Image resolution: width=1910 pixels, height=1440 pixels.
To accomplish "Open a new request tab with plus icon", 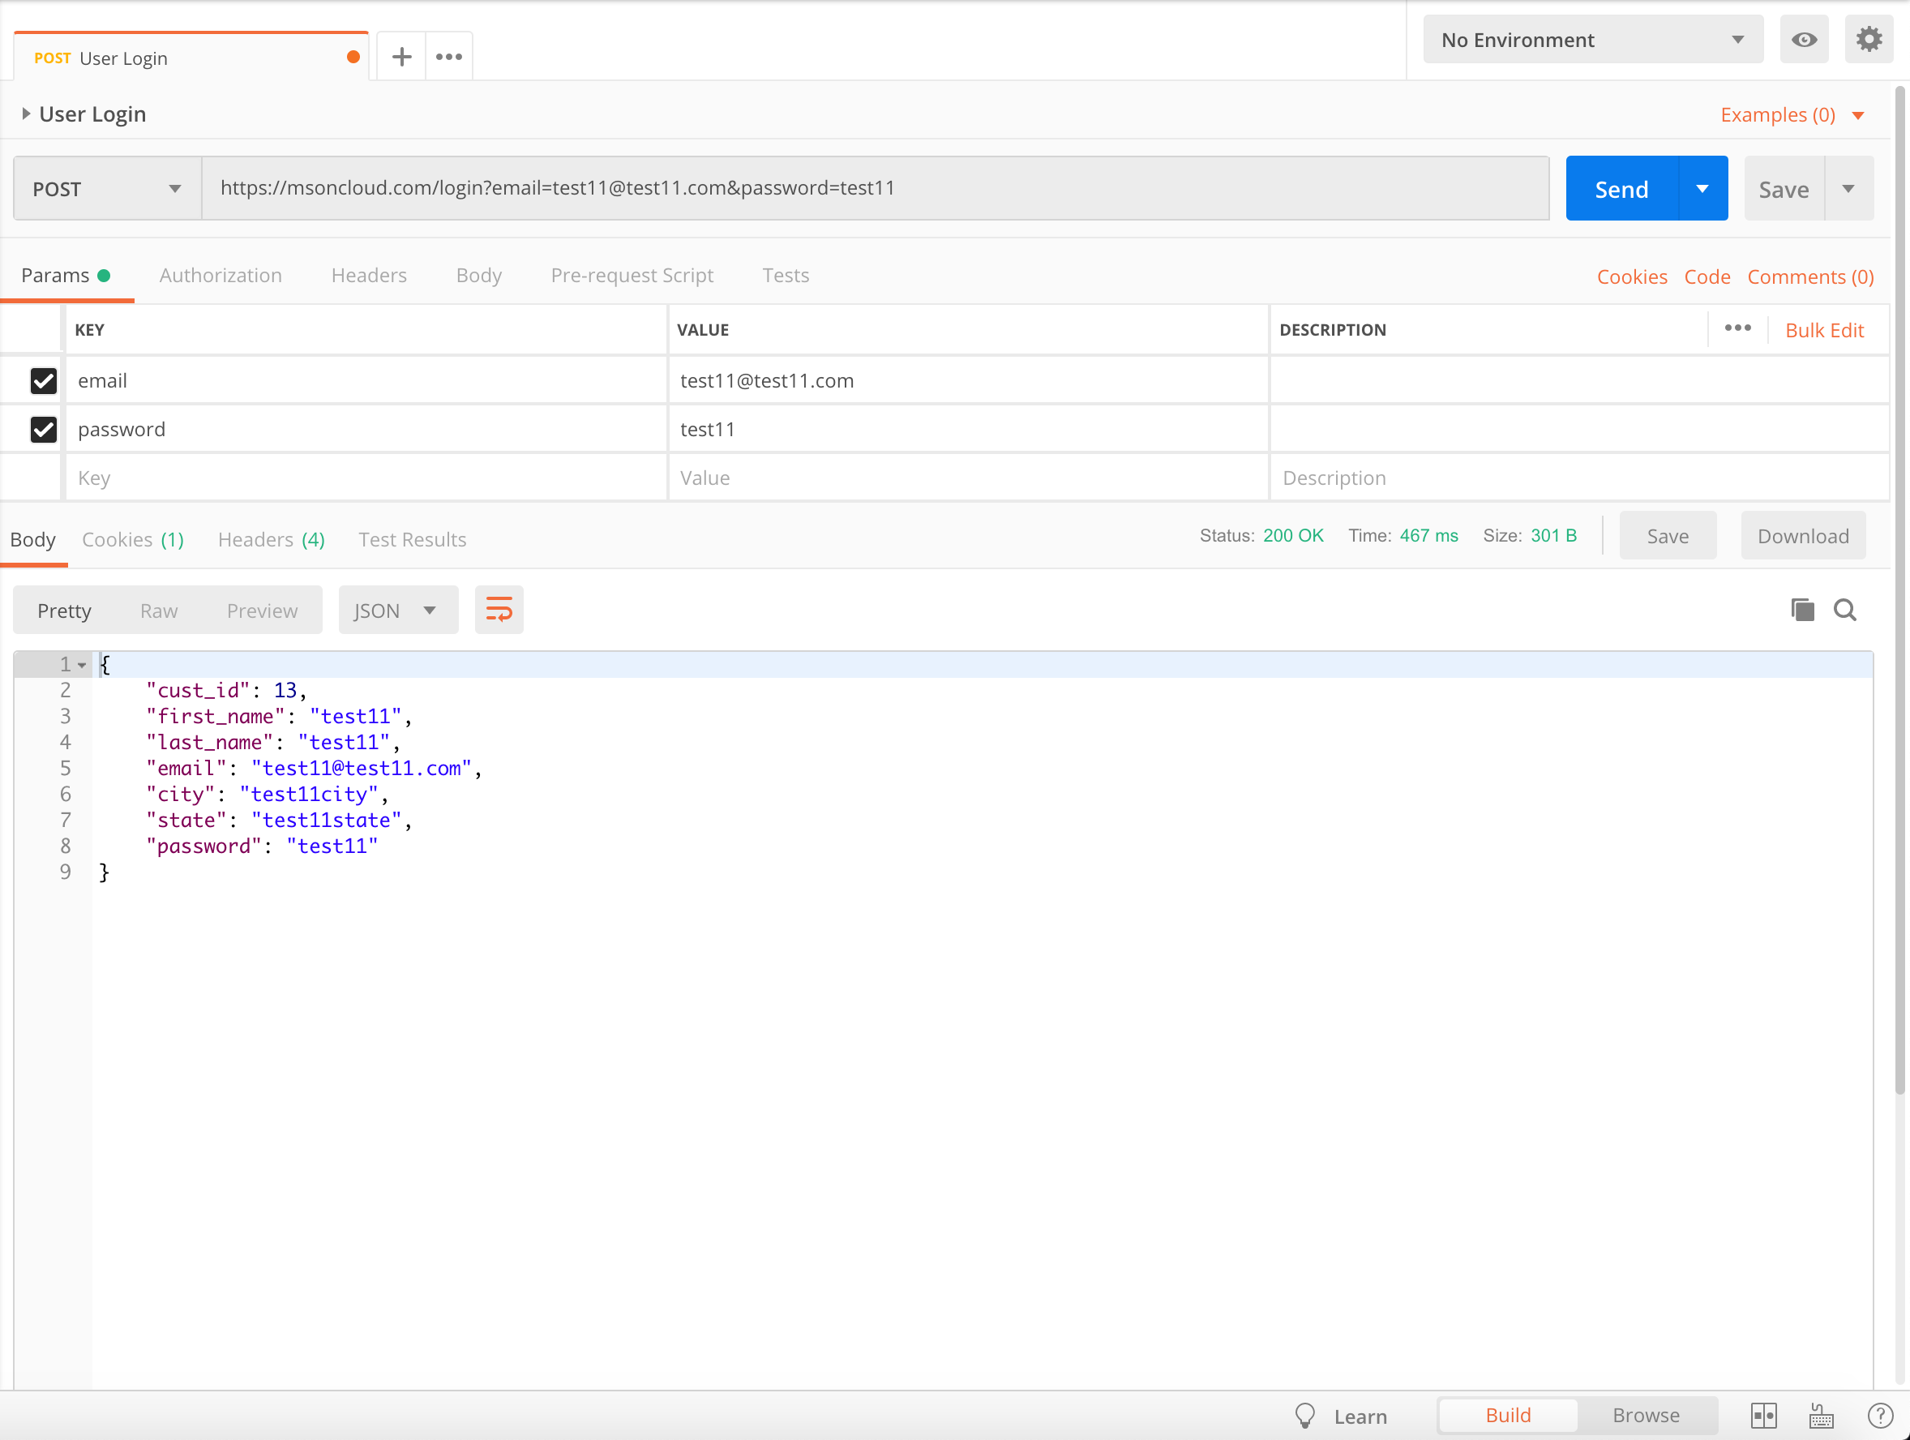I will 400,56.
